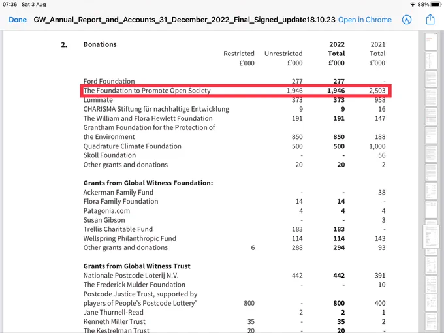The image size is (444, 333).
Task: Tap 'Grantham Foundation for the Protection of'
Action: (x=150, y=127)
